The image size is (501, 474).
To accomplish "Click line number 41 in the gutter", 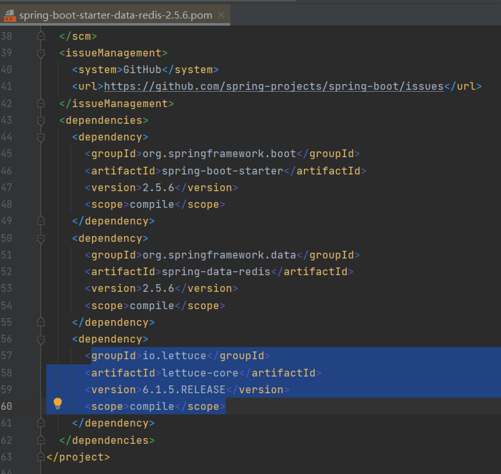I will pyautogui.click(x=6, y=86).
